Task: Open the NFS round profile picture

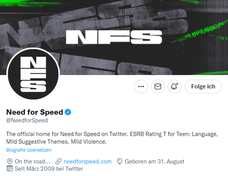Action: point(33,74)
